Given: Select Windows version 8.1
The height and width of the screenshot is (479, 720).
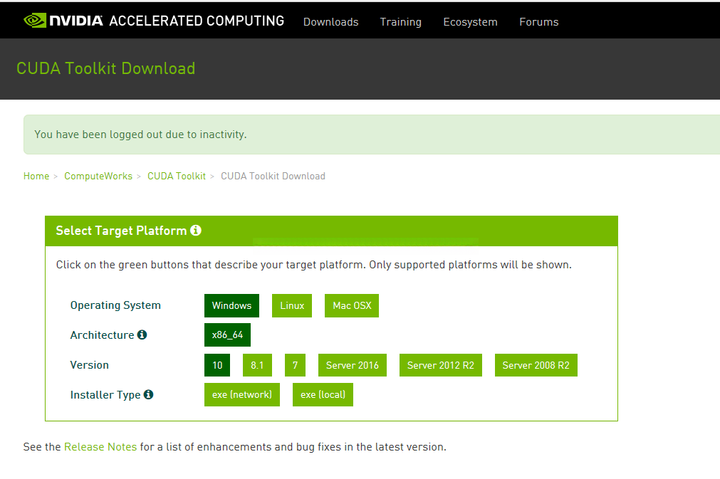Looking at the screenshot, I should pyautogui.click(x=257, y=365).
